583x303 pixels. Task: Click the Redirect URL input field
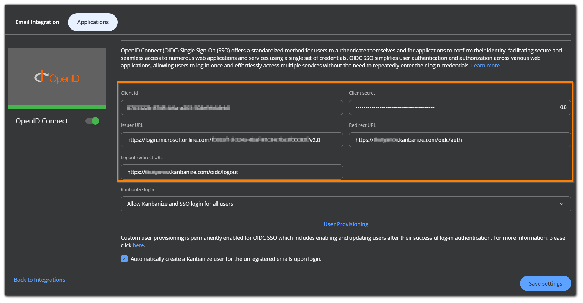point(460,140)
